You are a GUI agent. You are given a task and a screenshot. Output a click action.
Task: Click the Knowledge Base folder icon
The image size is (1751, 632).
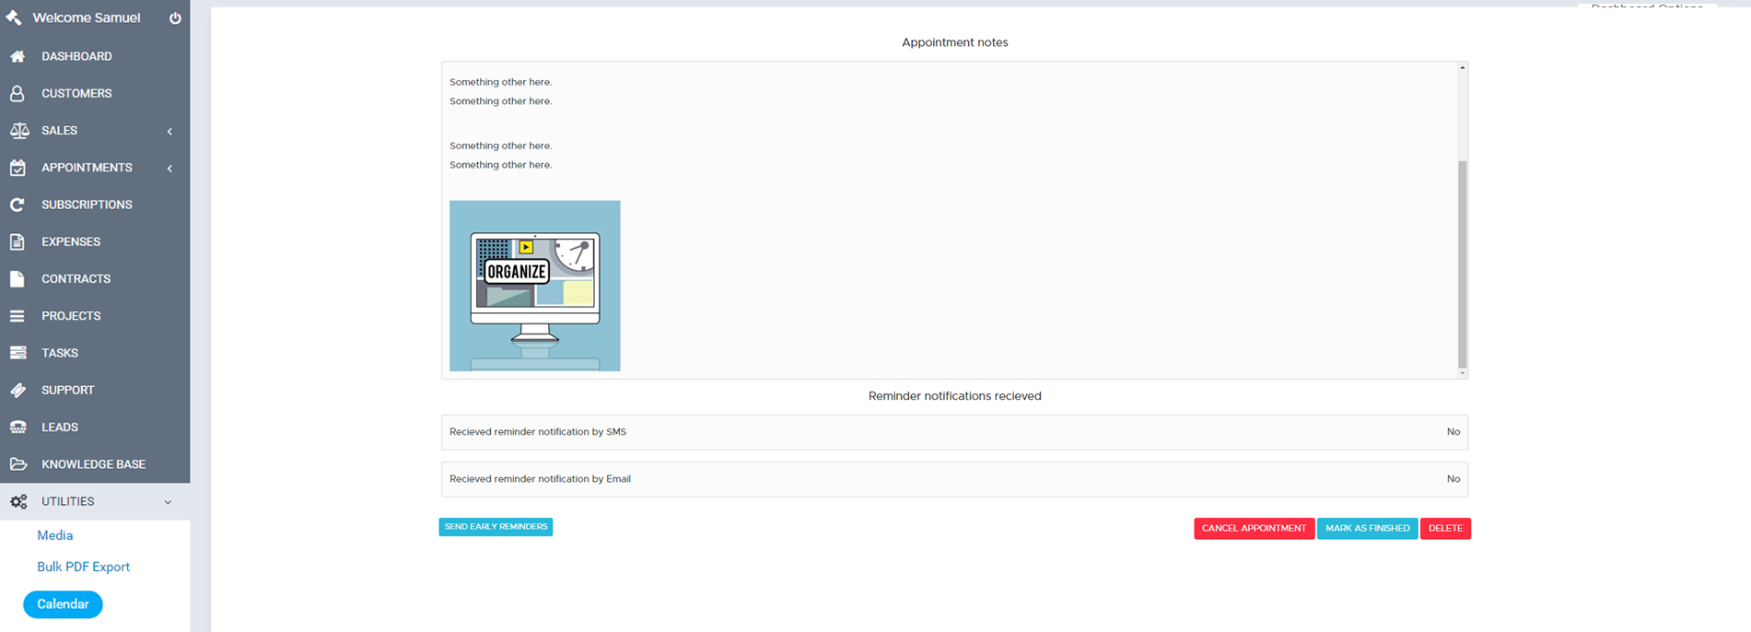point(18,464)
